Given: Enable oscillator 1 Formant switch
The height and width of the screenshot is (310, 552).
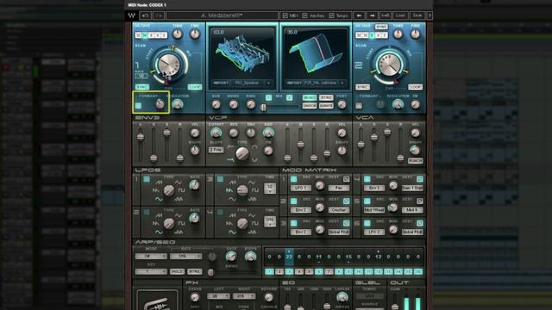Looking at the screenshot, I should [x=138, y=105].
